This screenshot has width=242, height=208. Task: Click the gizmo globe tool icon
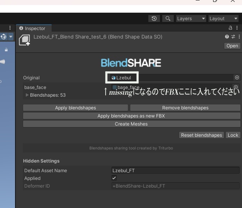[x=3, y=37]
